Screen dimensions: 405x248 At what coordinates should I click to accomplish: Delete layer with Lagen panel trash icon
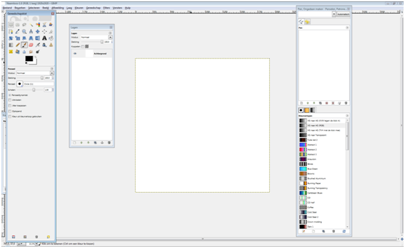[109, 142]
